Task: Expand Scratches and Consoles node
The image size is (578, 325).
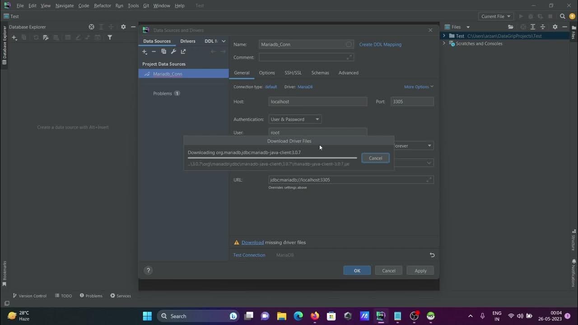Action: [x=444, y=43]
